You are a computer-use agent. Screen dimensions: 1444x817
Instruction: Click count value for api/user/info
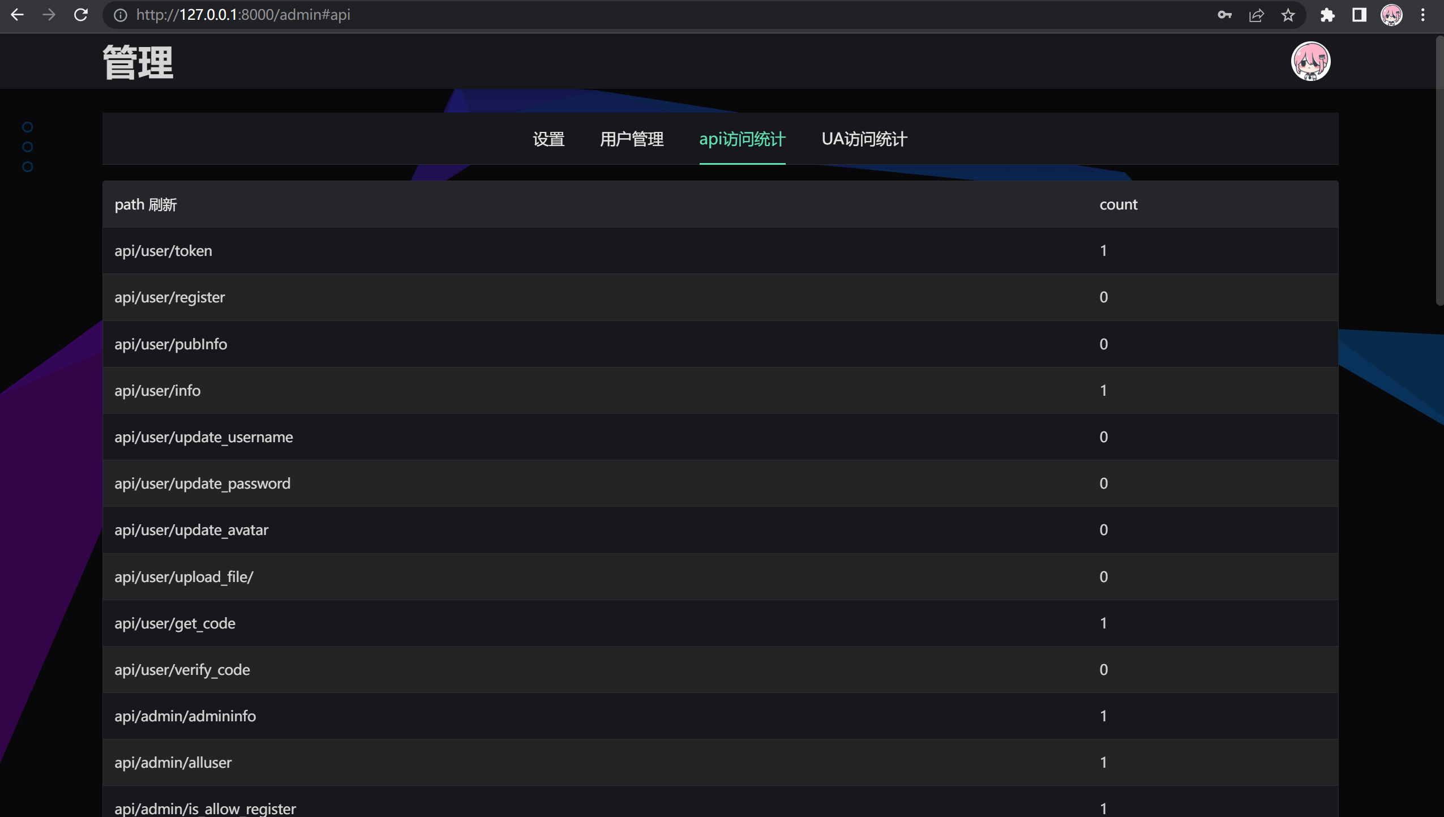pos(1103,391)
